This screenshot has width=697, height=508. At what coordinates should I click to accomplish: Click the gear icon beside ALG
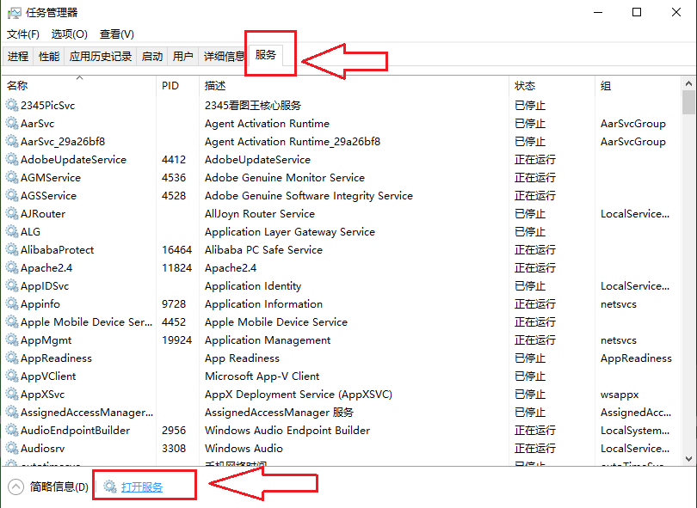coord(11,232)
